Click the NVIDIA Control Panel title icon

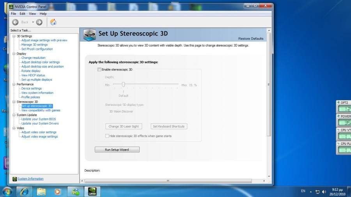click(x=11, y=7)
